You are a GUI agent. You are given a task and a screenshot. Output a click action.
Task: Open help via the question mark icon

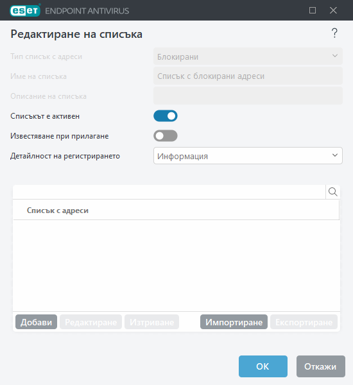334,33
